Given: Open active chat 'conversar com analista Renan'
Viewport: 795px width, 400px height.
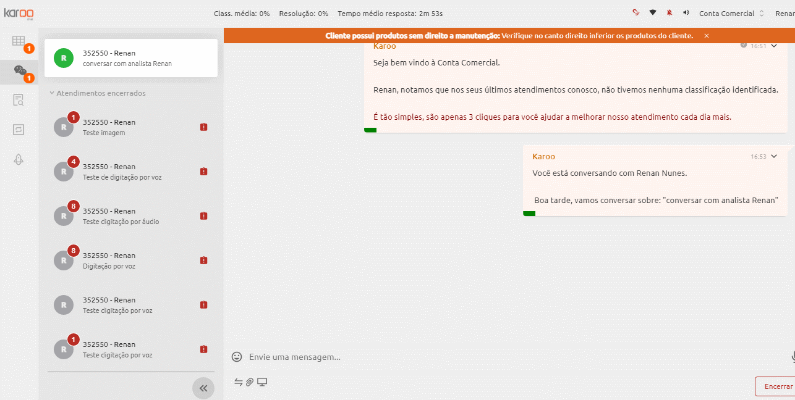Looking at the screenshot, I should tap(131, 58).
